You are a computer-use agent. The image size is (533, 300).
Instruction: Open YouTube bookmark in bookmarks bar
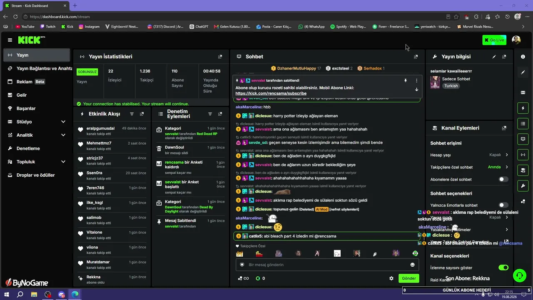(x=25, y=27)
